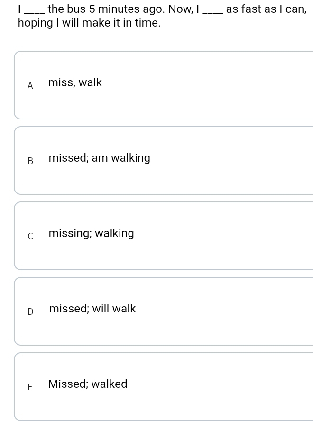Click the letter D label

[31, 312]
